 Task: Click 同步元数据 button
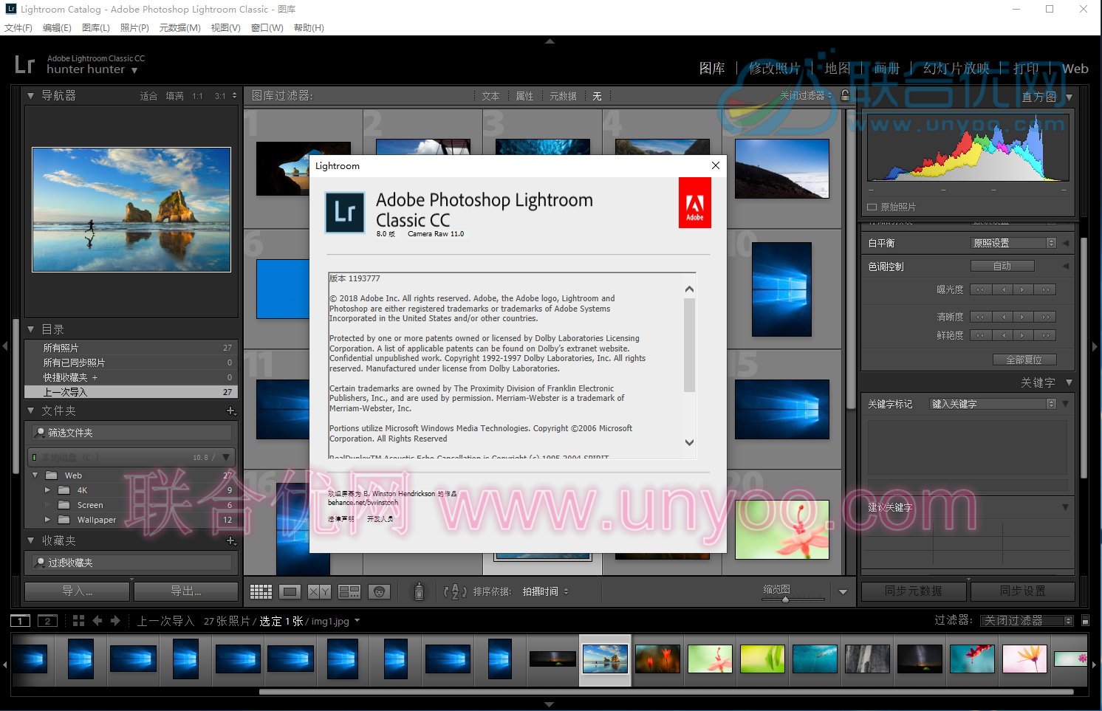pyautogui.click(x=914, y=591)
